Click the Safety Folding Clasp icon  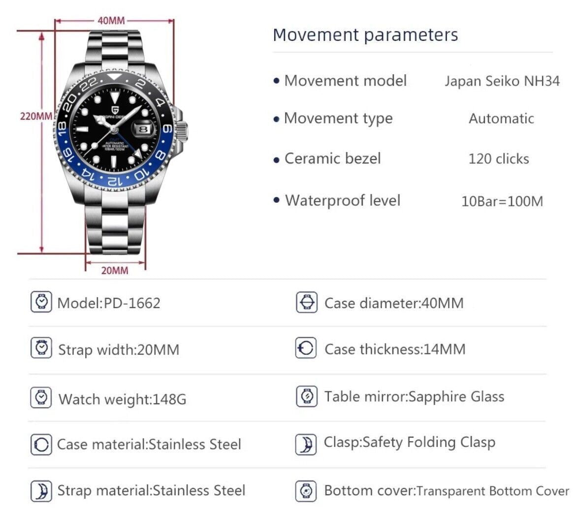click(306, 444)
